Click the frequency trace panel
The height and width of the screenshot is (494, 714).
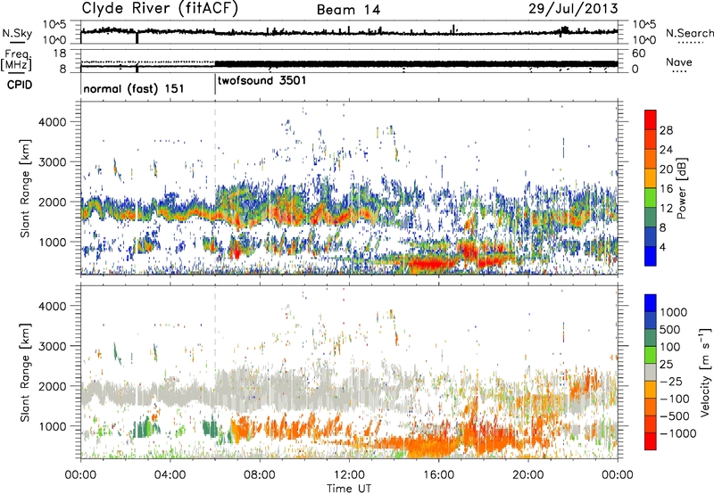[349, 61]
